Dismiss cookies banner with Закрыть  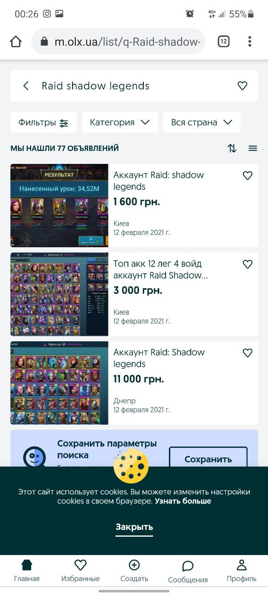click(134, 527)
